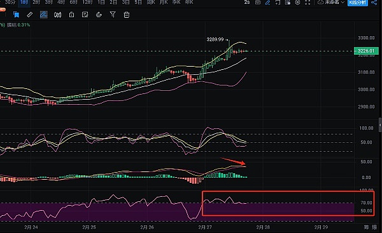382x233 pixels.
Task: Click the 筹 button at bottom right
Action: tap(367, 227)
